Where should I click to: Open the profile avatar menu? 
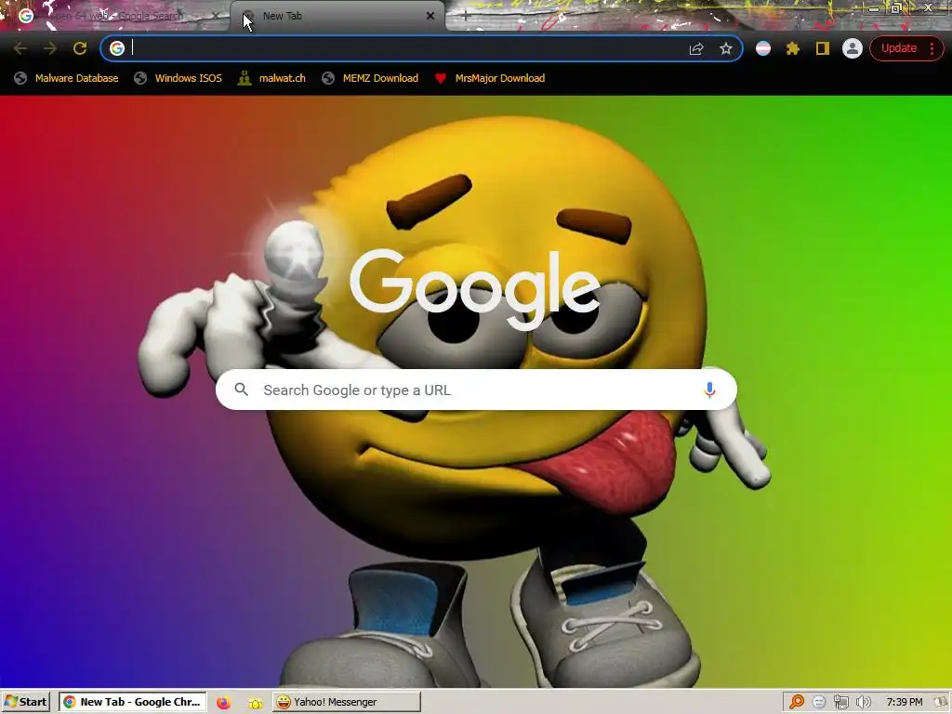click(853, 48)
